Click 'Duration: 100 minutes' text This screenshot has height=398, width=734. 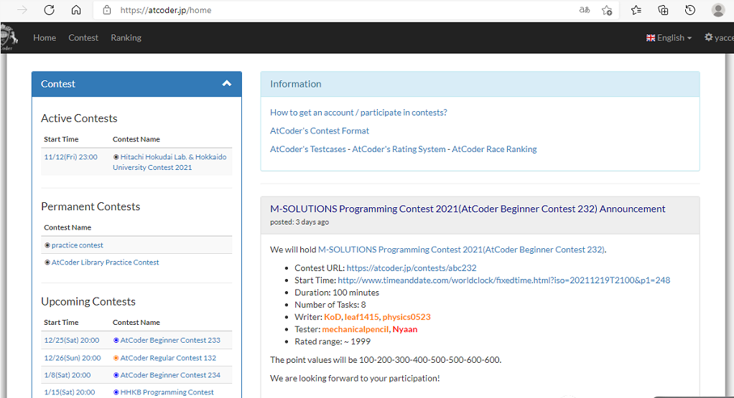coord(337,293)
